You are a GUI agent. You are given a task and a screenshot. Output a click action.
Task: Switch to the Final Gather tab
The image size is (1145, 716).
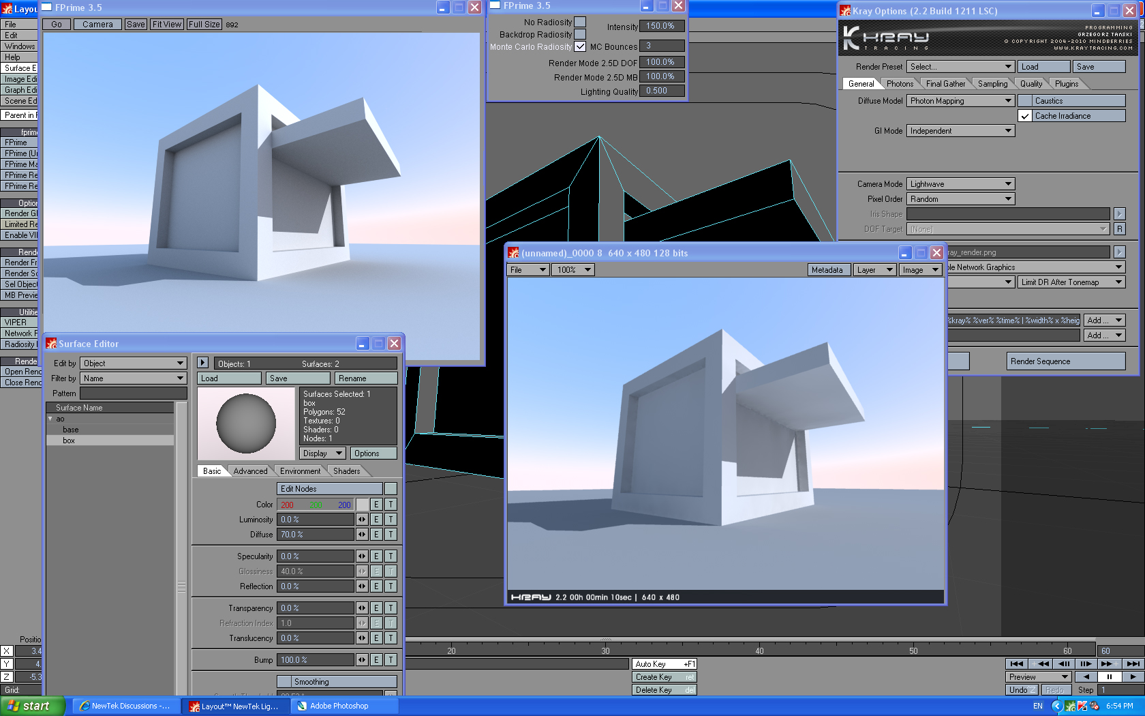(945, 84)
